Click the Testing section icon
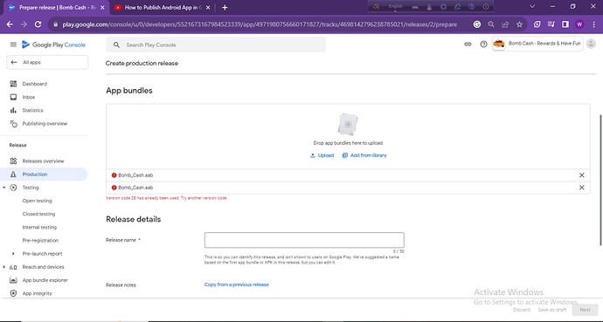Viewport: 603px width, 322px height. pyautogui.click(x=13, y=188)
